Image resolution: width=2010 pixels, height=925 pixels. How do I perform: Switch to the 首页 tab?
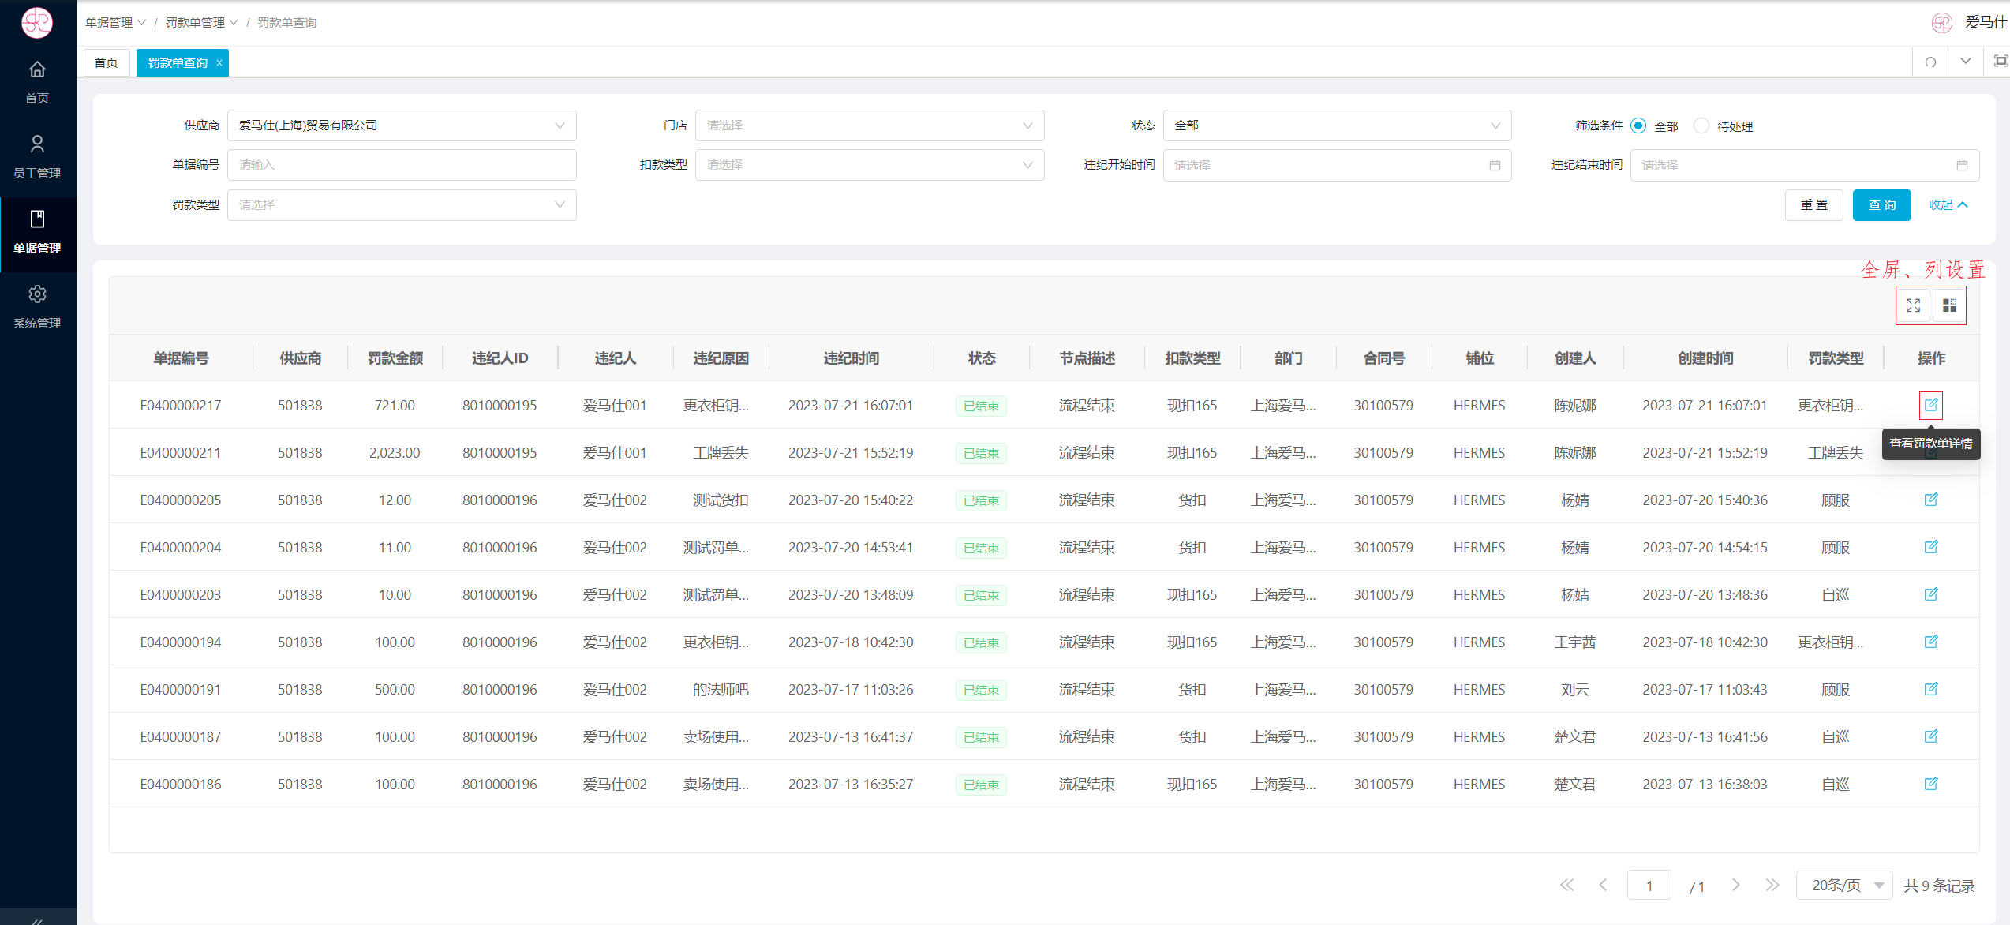[x=106, y=63]
